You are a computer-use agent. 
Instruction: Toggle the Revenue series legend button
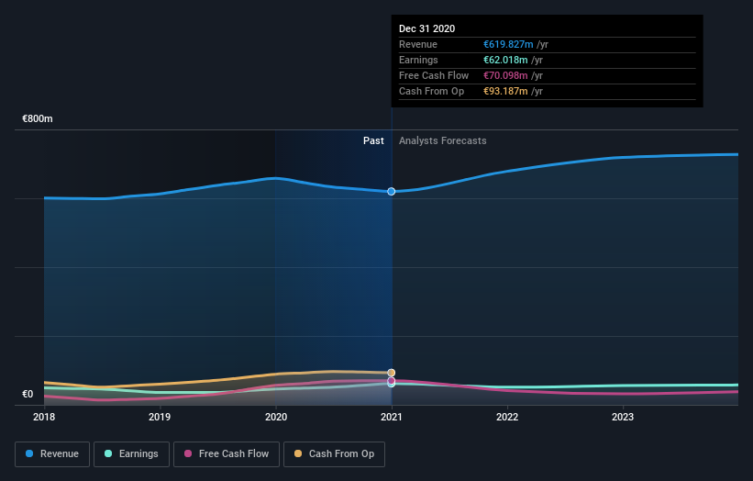click(52, 454)
